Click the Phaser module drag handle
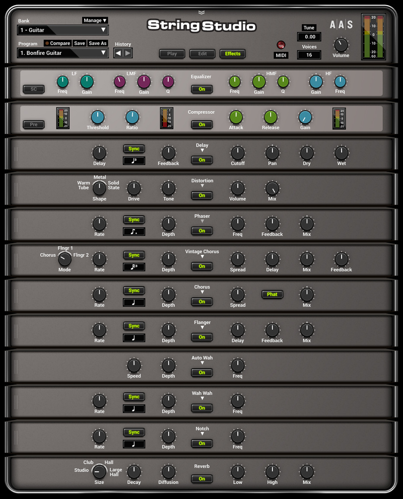This screenshot has width=403, height=499. (x=16, y=225)
